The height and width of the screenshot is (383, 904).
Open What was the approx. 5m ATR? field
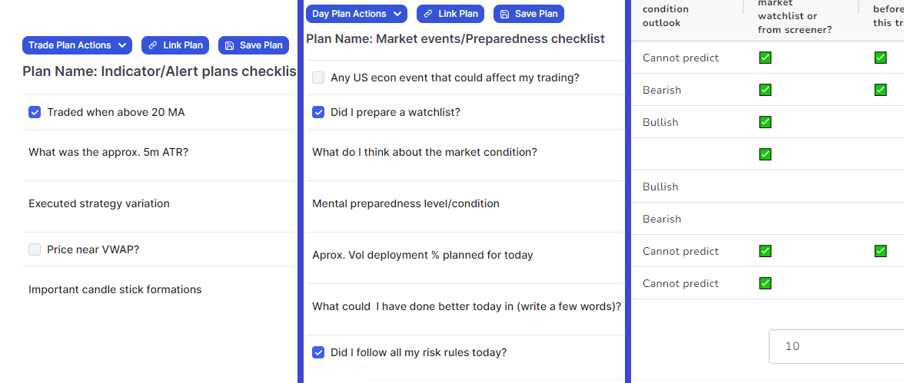[159, 155]
